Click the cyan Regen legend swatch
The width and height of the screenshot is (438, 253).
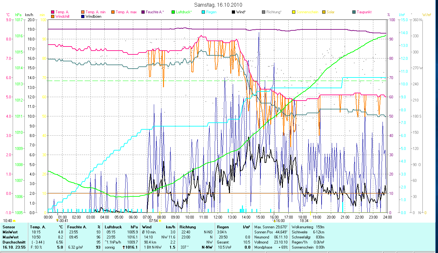pyautogui.click(x=203, y=12)
